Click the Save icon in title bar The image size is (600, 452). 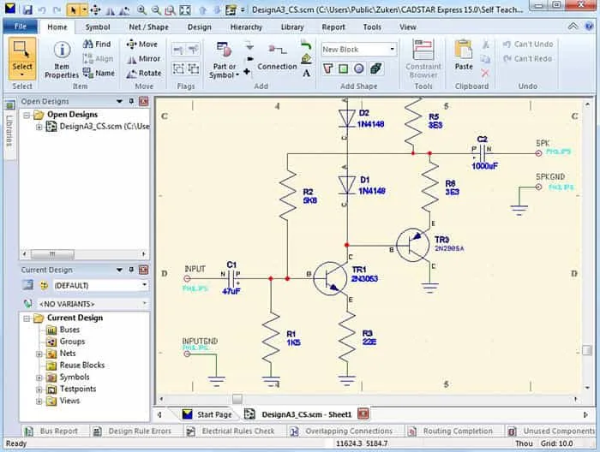27,10
